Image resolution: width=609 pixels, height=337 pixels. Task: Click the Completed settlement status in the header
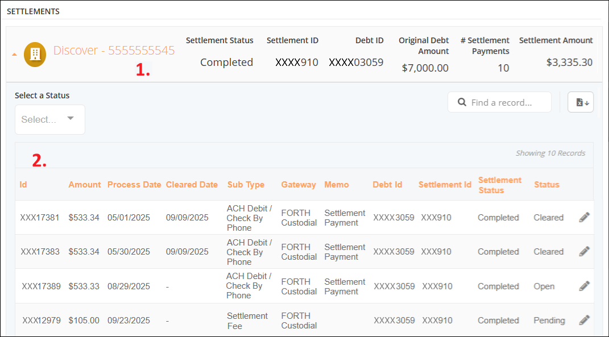tap(226, 62)
